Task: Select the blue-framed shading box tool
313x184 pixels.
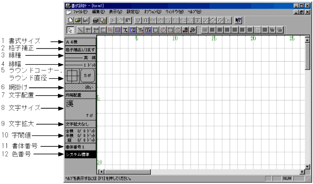Action: tap(118, 30)
